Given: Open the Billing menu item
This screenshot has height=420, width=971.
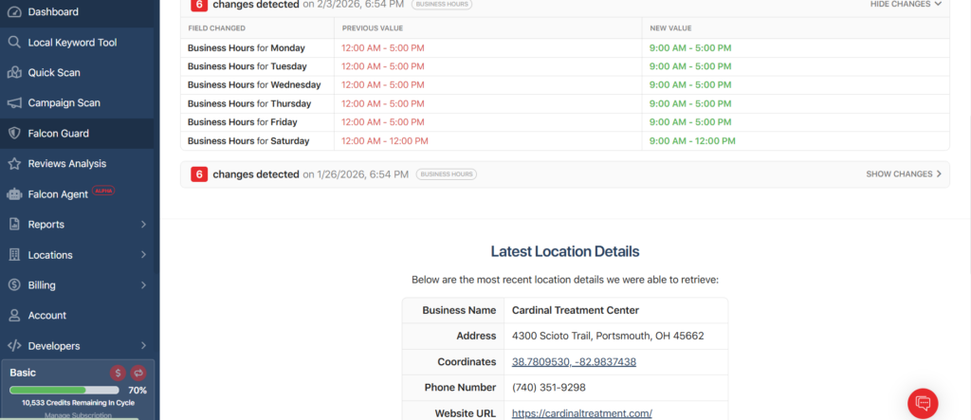Looking at the screenshot, I should pyautogui.click(x=42, y=285).
